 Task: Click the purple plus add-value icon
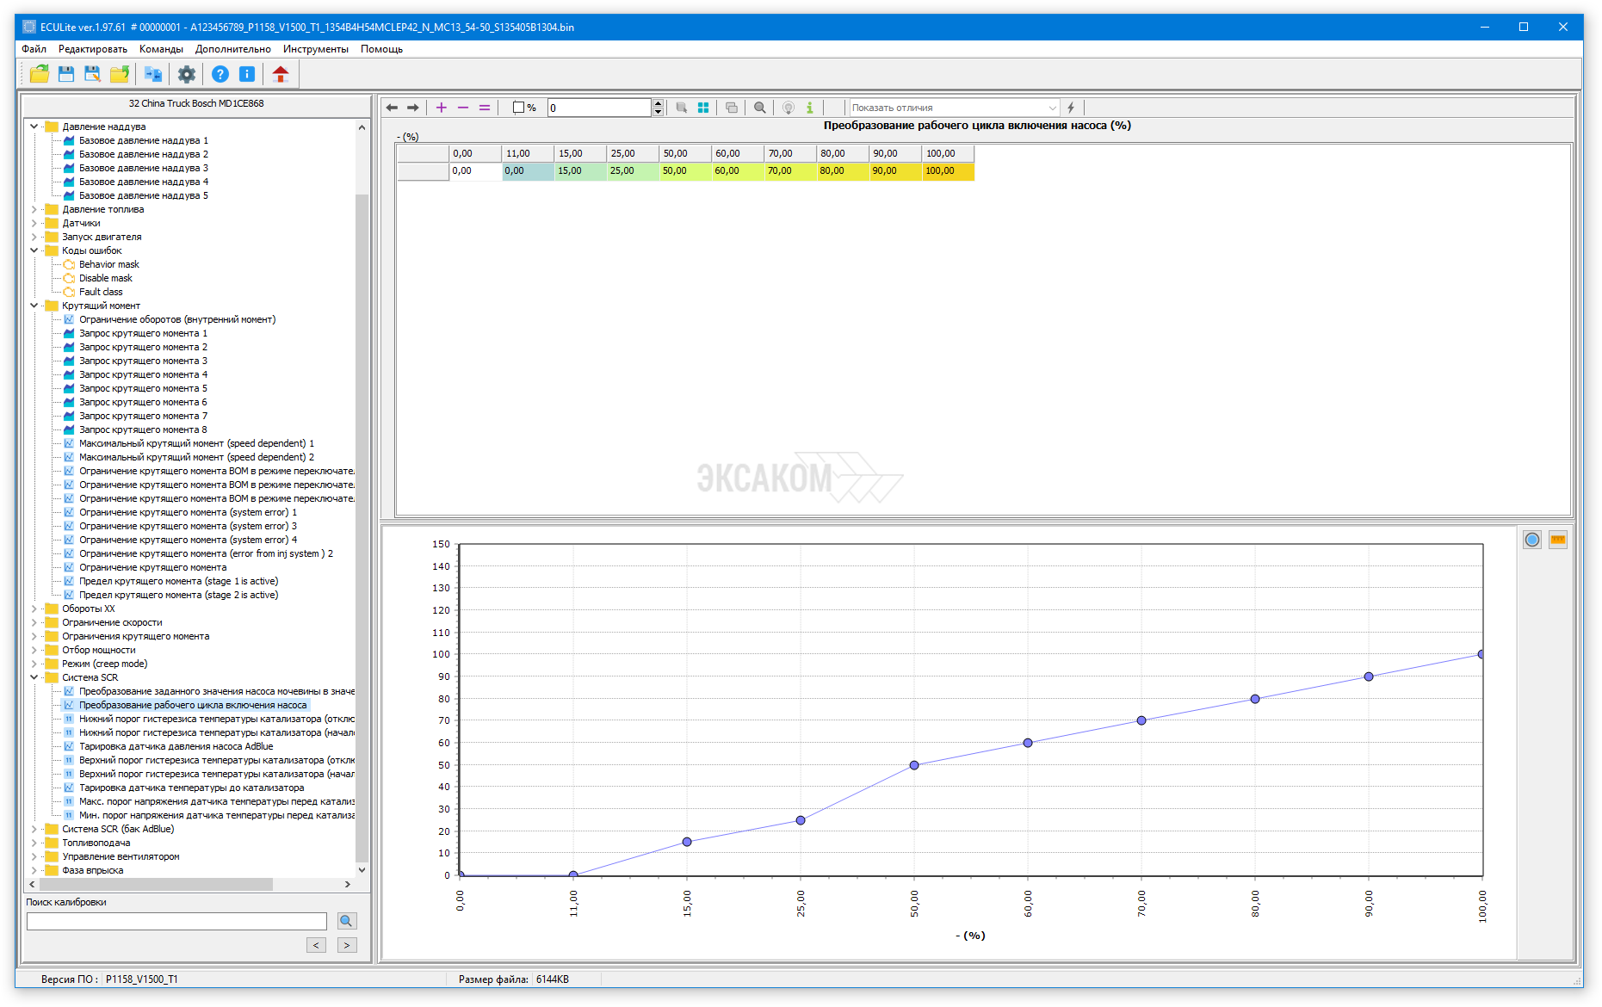pos(442,108)
